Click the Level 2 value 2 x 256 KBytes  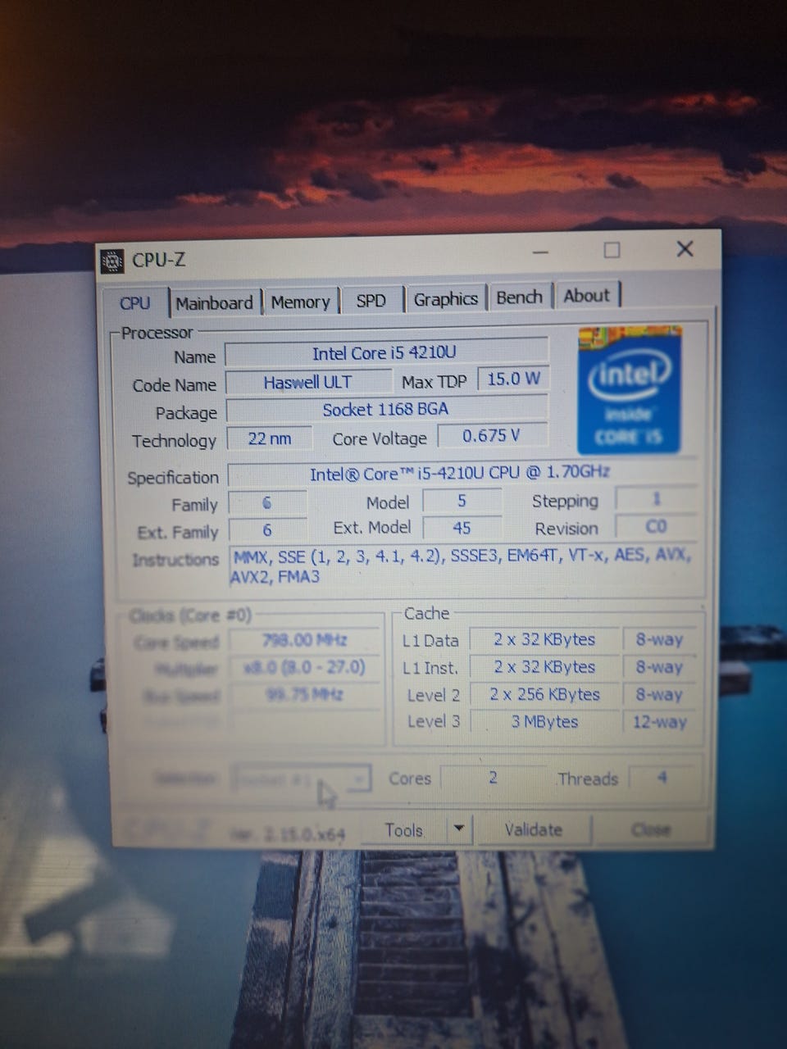[544, 695]
